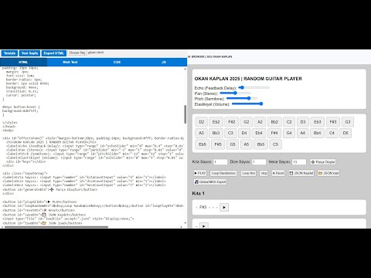Adjust the Echo (Feedback Delay) slider

pos(254,87)
